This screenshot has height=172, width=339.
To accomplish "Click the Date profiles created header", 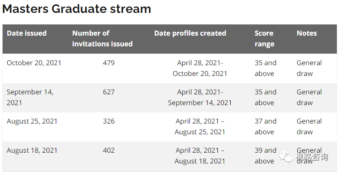I will coord(190,33).
